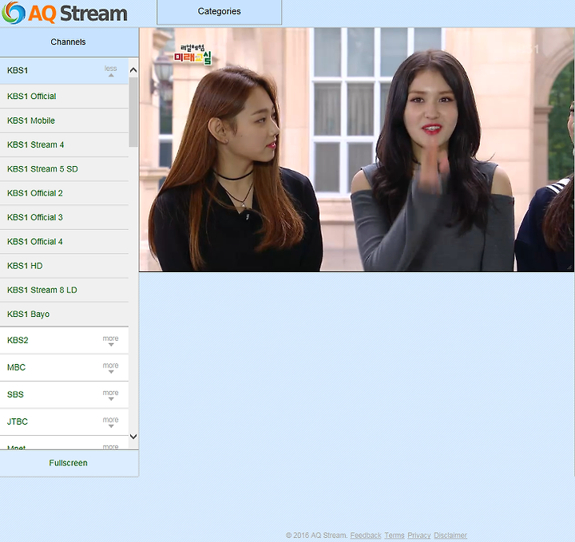
Task: Play the KBS1 Stream 4 link
Action: tap(64, 144)
